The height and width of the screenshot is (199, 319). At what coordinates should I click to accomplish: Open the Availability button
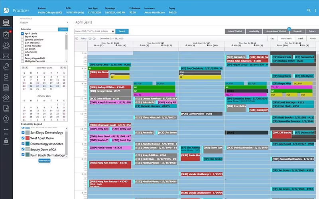click(x=254, y=31)
